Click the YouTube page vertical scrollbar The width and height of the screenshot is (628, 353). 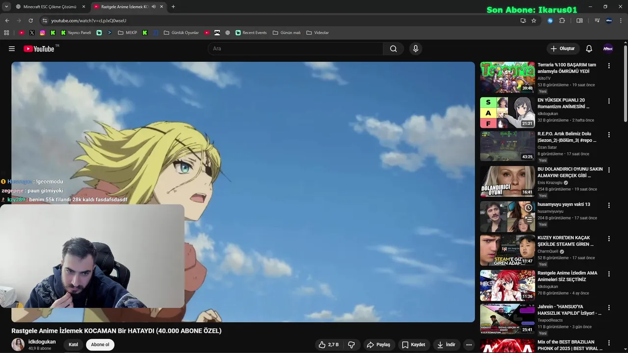[626, 83]
